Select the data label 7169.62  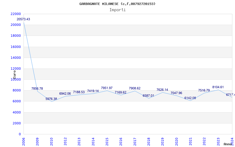tap(120, 92)
